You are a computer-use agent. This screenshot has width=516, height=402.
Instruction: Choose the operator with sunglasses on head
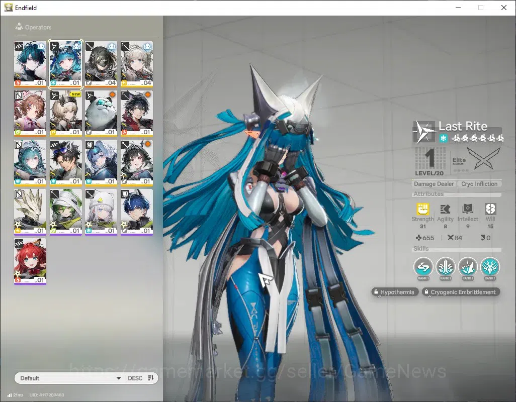click(65, 162)
